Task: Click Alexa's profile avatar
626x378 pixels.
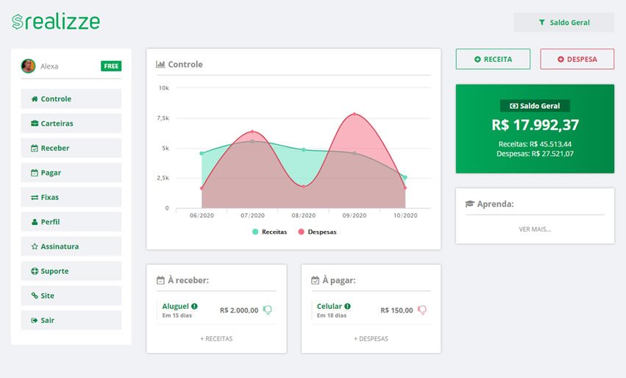Action: pyautogui.click(x=29, y=66)
